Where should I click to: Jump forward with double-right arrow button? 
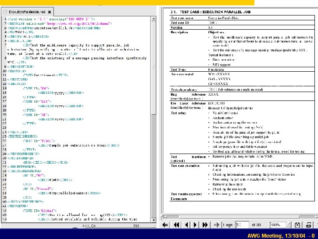pyautogui.click(x=204, y=225)
